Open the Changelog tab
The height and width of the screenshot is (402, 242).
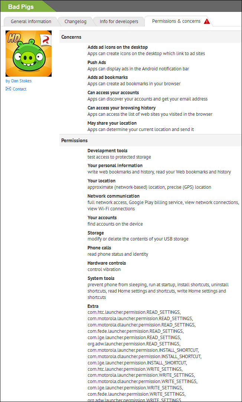pyautogui.click(x=75, y=22)
